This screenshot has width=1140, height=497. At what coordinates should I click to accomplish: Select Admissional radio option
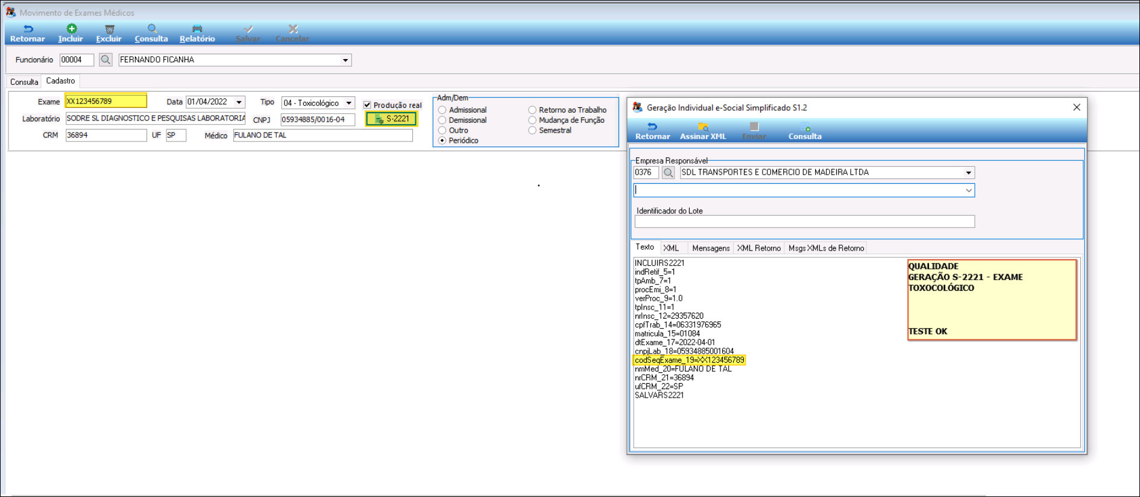click(x=442, y=110)
